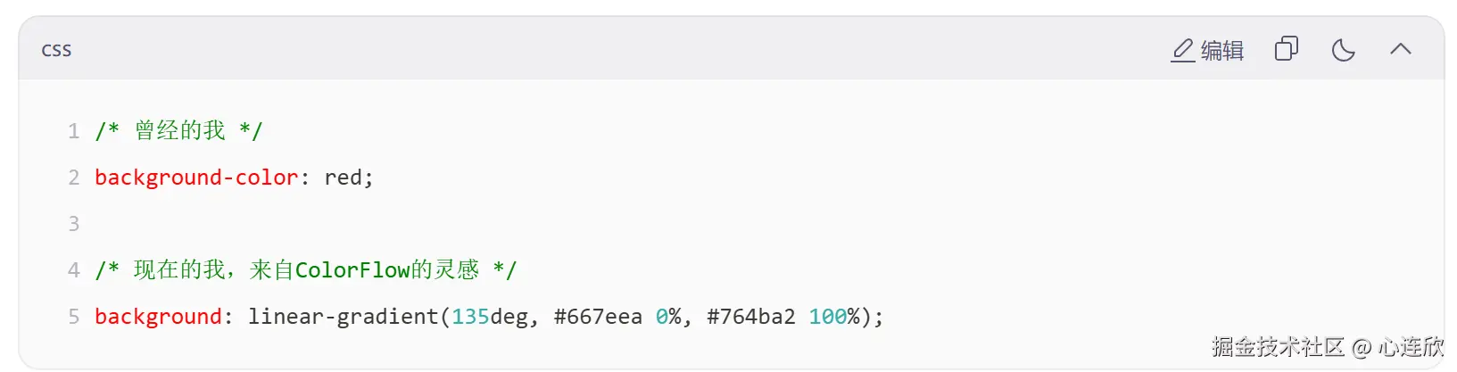The height and width of the screenshot is (372, 1457).
Task: Click the red value on line 2
Action: 343,178
